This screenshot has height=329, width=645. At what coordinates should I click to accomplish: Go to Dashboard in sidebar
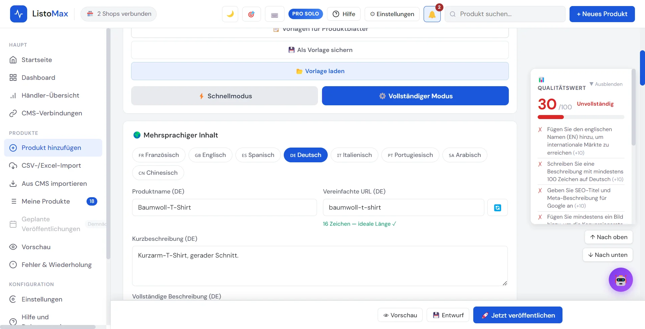point(53,77)
